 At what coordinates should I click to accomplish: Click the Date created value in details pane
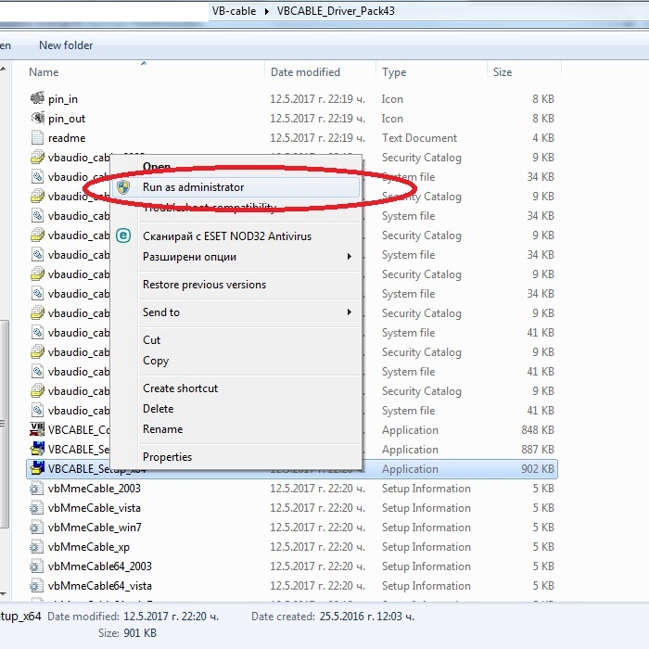367,617
